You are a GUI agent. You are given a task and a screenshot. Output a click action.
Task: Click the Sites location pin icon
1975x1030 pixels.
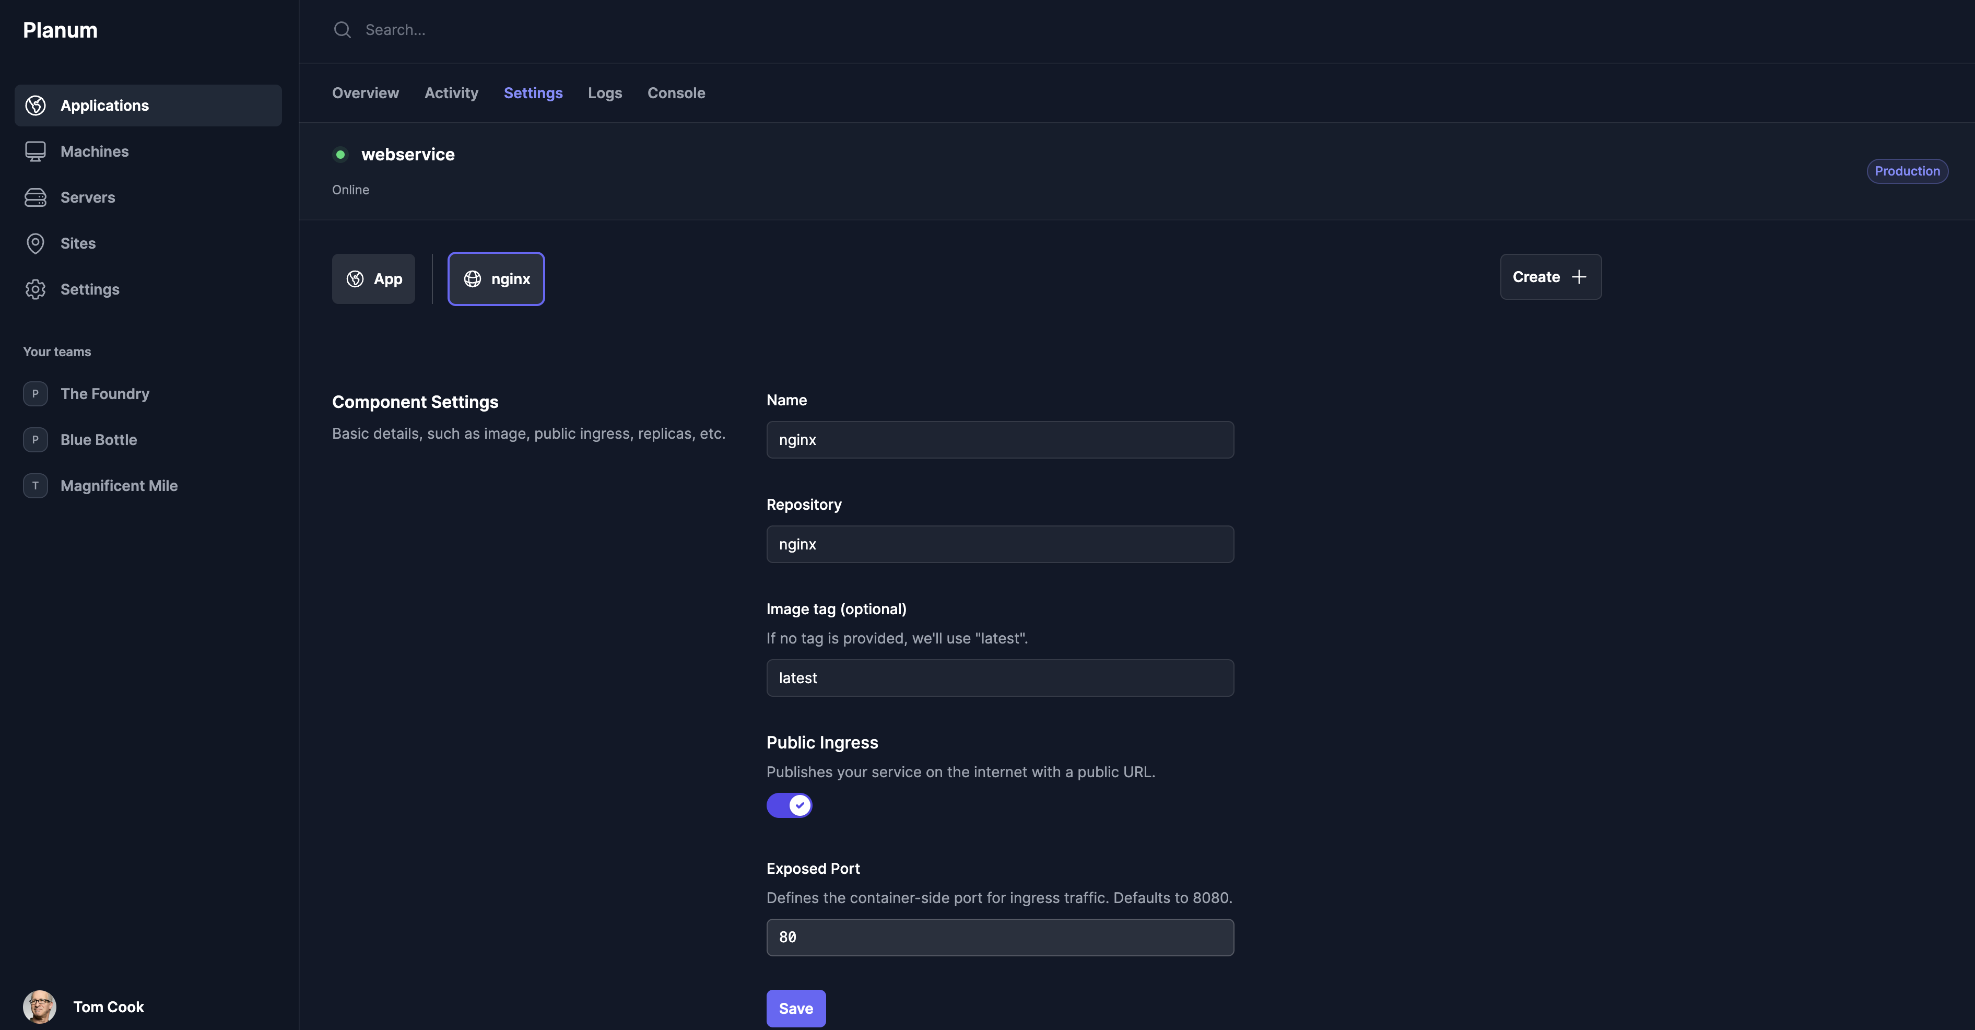pyautogui.click(x=36, y=243)
